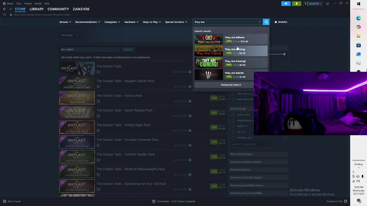Open File Explorer from the taskbar
Viewport: 367px width, 206px height.
point(358,36)
